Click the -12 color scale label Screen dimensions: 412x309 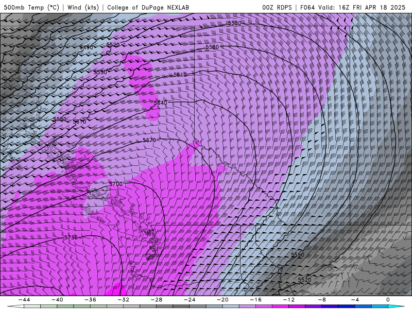pyautogui.click(x=289, y=300)
